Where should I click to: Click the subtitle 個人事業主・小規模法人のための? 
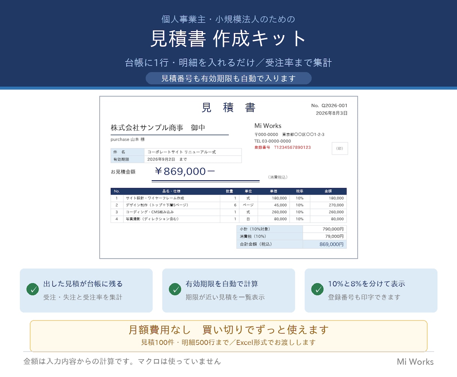coord(228,19)
